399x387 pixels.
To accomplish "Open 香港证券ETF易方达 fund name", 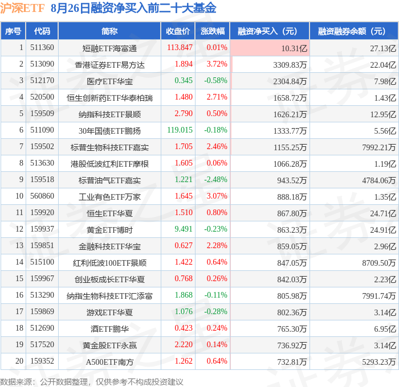I will [109, 65].
